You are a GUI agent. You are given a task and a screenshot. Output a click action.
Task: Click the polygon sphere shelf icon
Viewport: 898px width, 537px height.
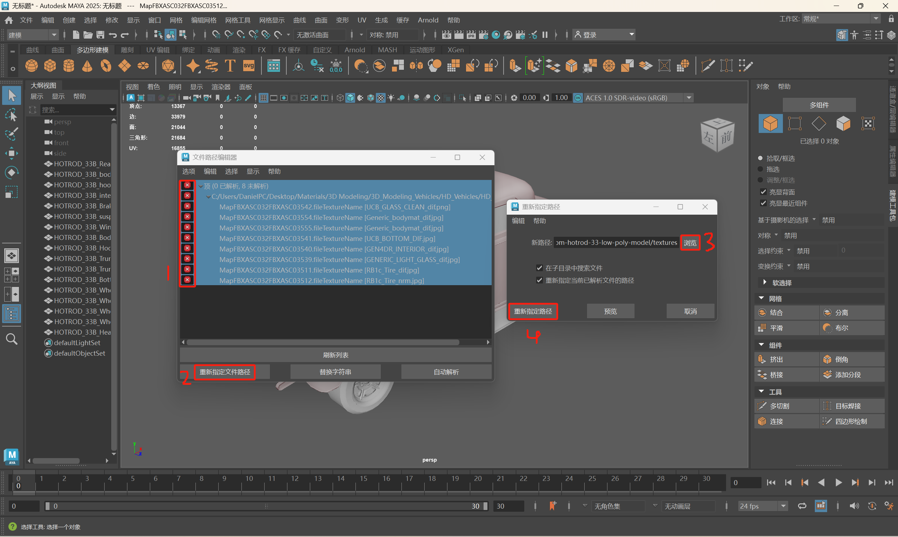(32, 66)
